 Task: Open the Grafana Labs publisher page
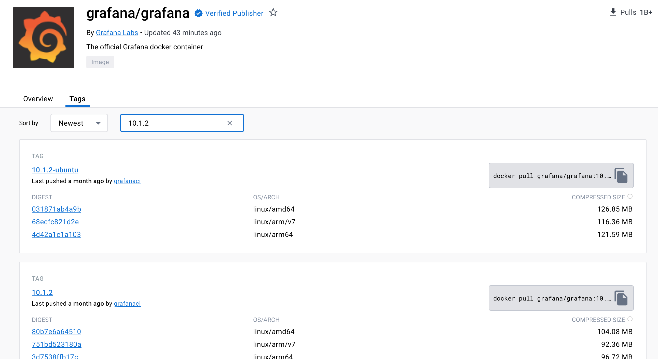coord(117,33)
